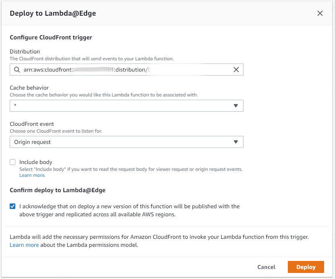Close the Deploy to Lambda@Edge dialog
This screenshot has width=335, height=279.
320,13
